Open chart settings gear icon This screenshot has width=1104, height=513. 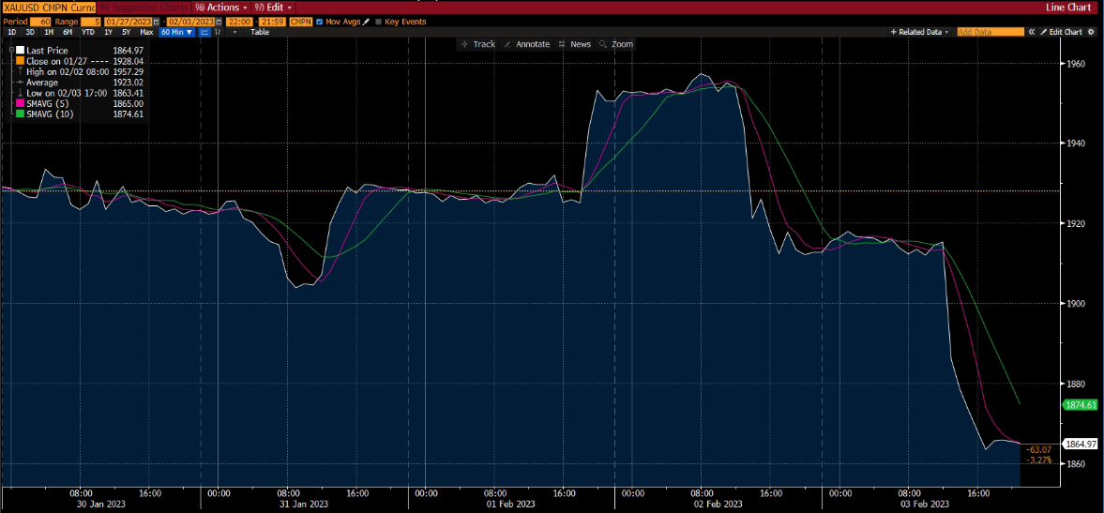[1093, 32]
